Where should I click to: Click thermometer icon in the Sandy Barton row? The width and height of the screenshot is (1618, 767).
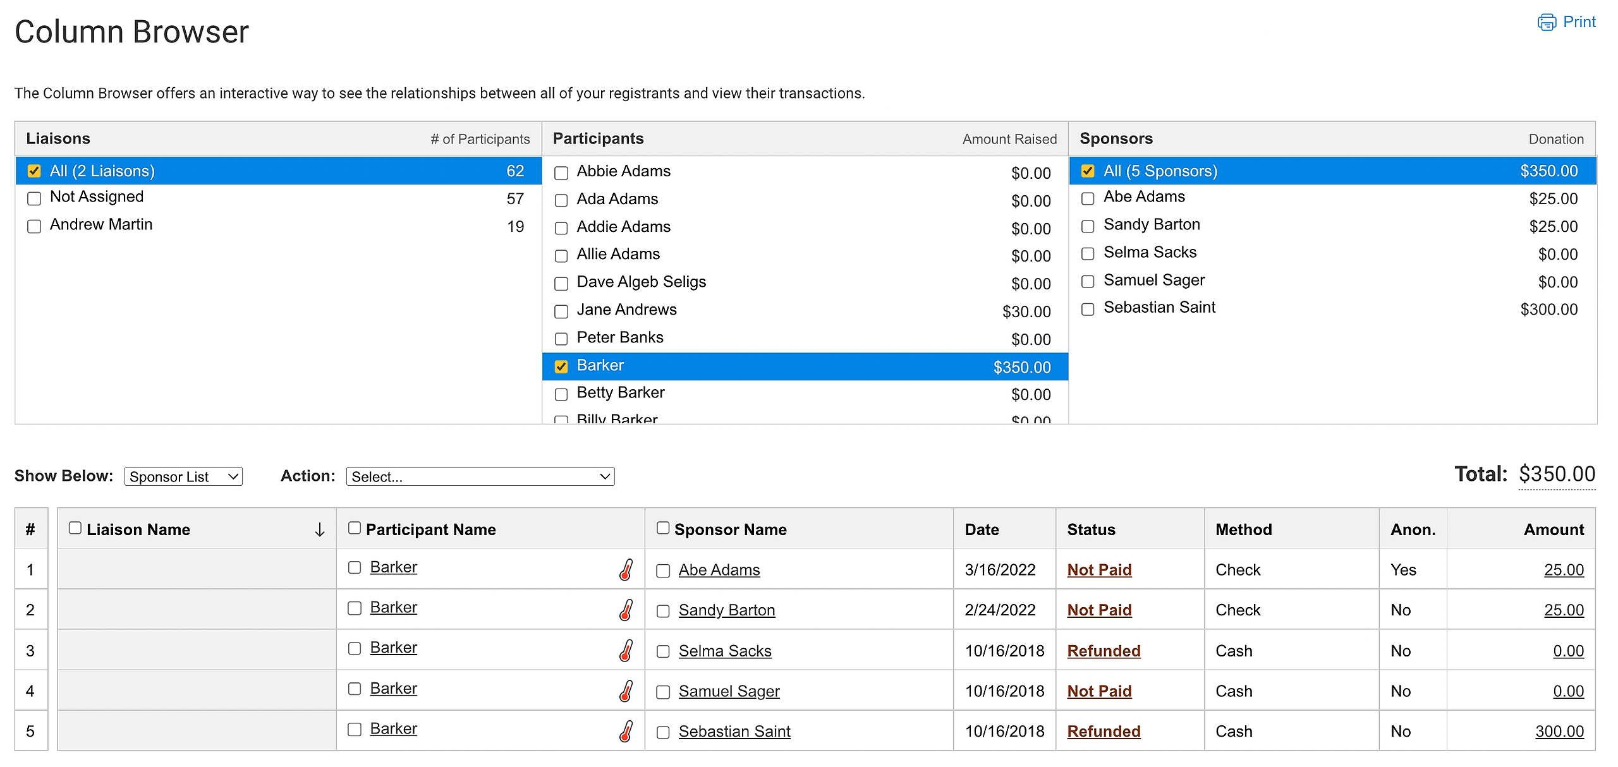click(x=626, y=610)
